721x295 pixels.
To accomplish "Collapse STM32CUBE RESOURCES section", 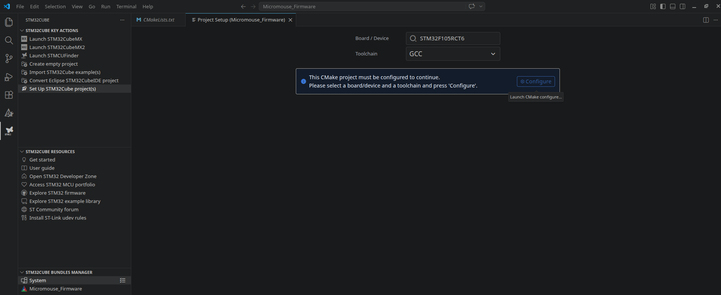I will click(22, 152).
